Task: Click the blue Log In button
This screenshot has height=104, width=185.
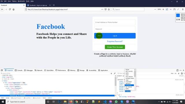Action: [115, 36]
